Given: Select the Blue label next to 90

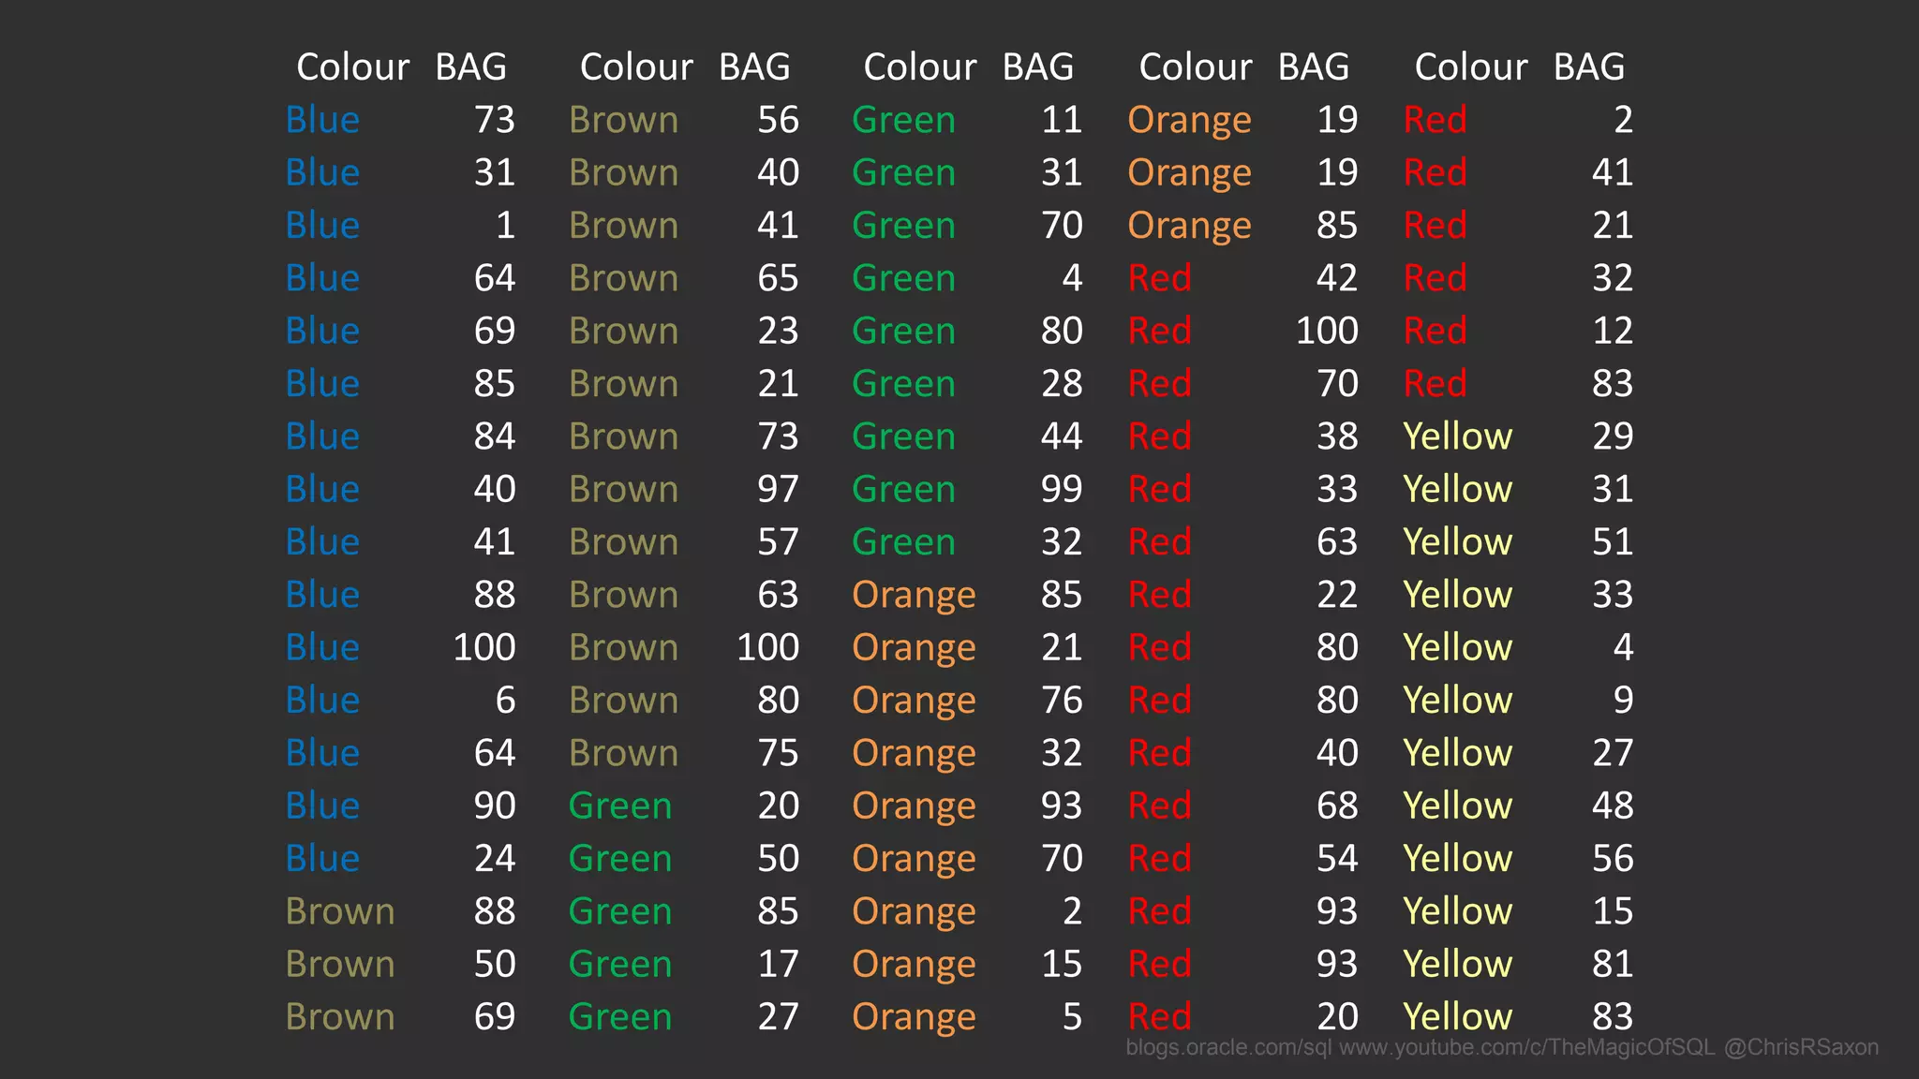Looking at the screenshot, I should click(x=322, y=806).
